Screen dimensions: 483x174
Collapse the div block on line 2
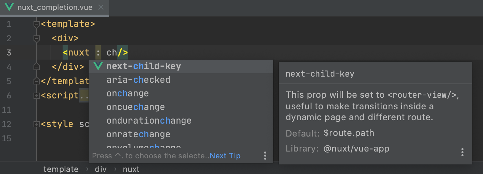tap(37, 38)
